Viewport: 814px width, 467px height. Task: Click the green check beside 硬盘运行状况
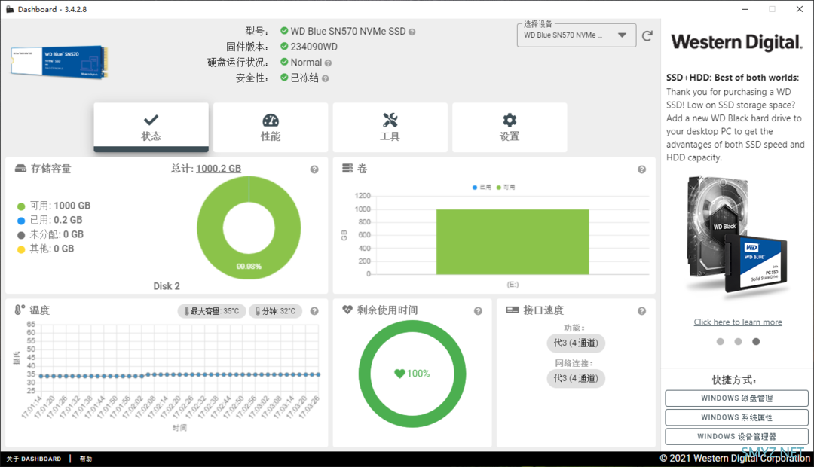click(x=284, y=62)
